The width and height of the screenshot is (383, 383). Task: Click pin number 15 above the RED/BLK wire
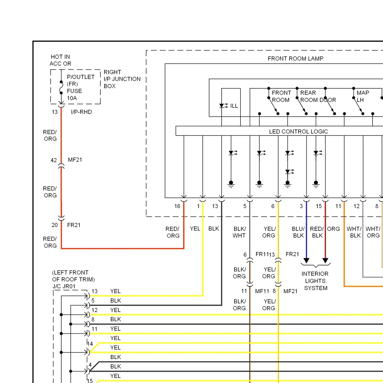319,206
